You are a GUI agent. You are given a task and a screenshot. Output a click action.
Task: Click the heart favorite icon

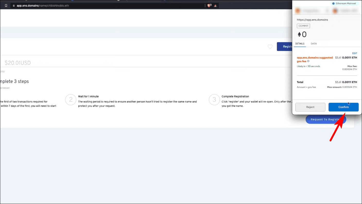point(270,47)
